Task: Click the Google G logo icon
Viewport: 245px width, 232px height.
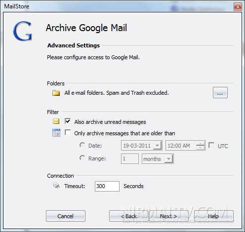Action: (x=23, y=31)
